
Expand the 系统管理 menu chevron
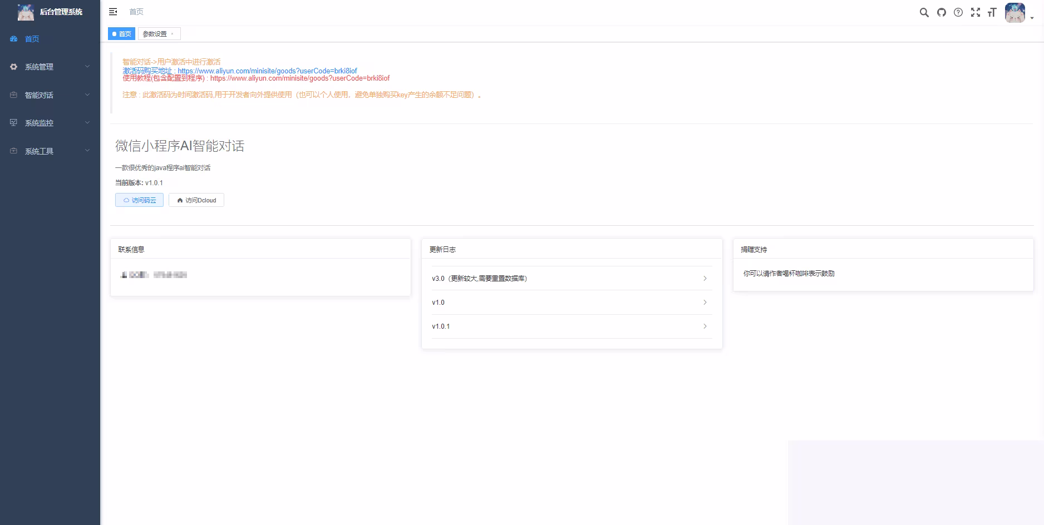click(87, 67)
